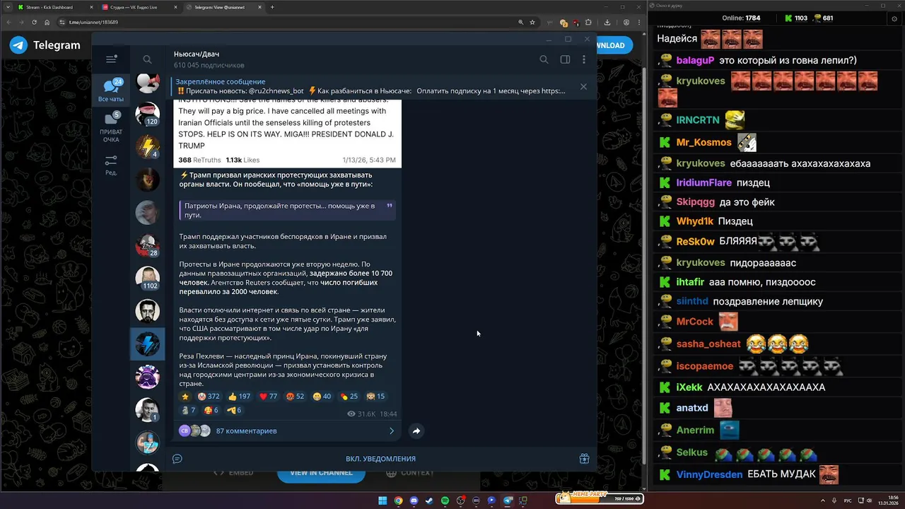This screenshot has width=905, height=509.
Task: Open Spotify from the taskbar
Action: pyautogui.click(x=445, y=501)
